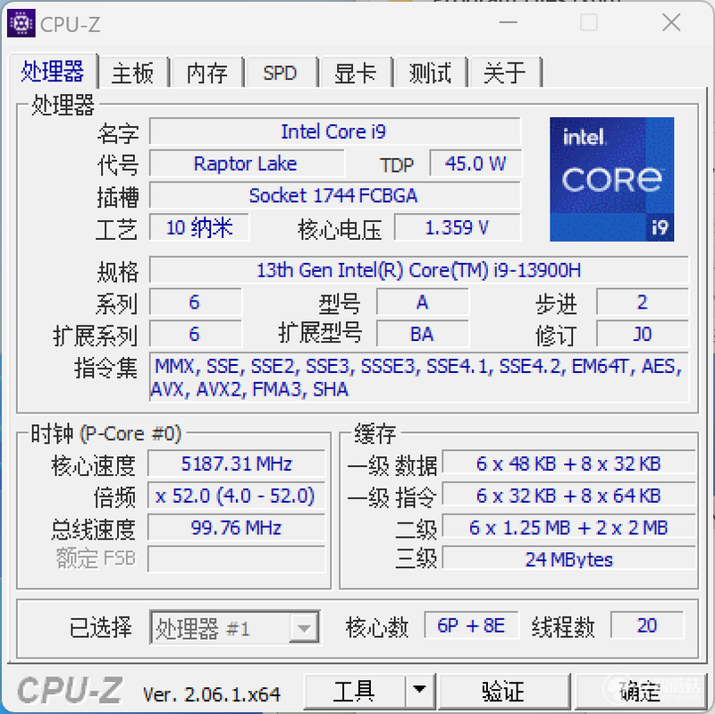The width and height of the screenshot is (715, 714).
Task: Switch to the 主板 tab
Action: point(132,73)
